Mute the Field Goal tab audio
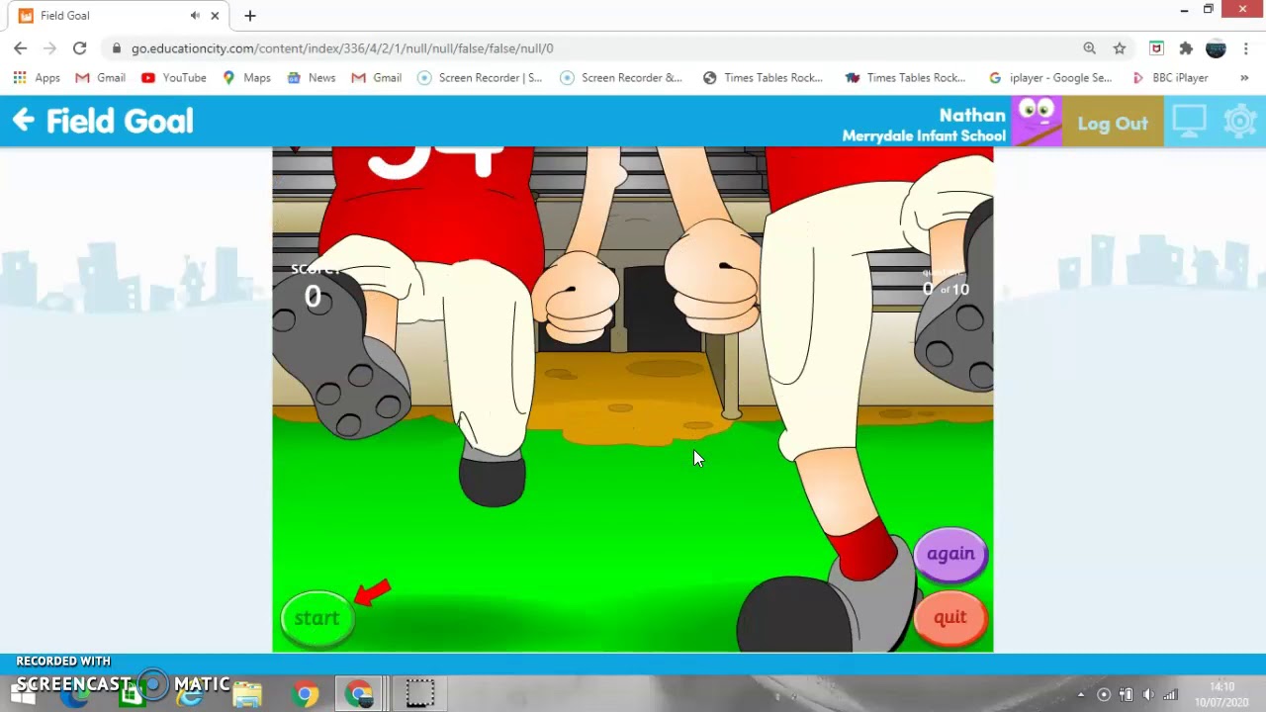 195,15
